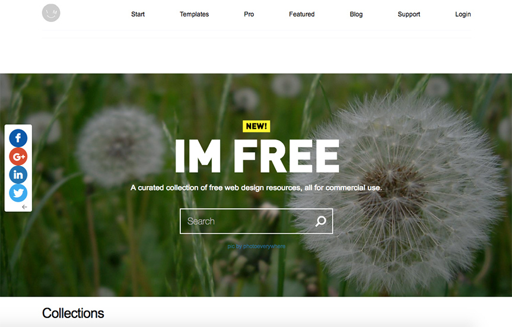Share the page on Facebook
Viewport: 512px width, 327px height.
(x=18, y=138)
